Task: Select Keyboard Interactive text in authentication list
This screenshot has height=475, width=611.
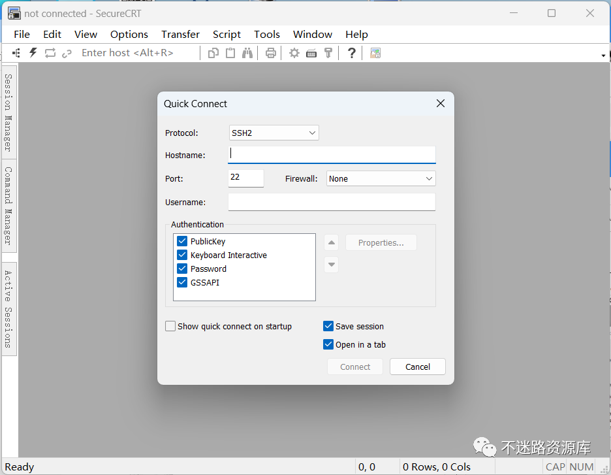Action: (228, 255)
